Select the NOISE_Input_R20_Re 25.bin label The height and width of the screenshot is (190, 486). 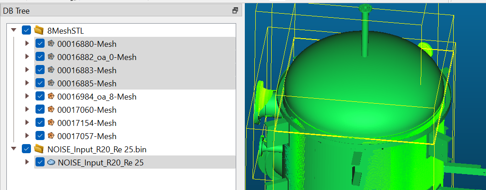[x=97, y=150]
